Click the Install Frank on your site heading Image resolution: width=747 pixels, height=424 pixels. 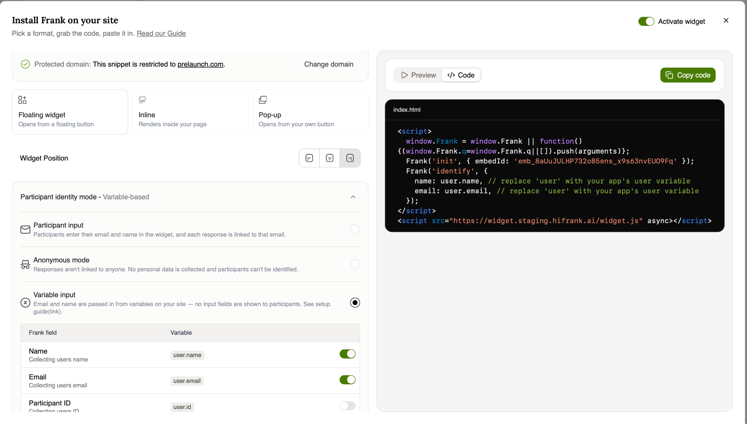[65, 20]
